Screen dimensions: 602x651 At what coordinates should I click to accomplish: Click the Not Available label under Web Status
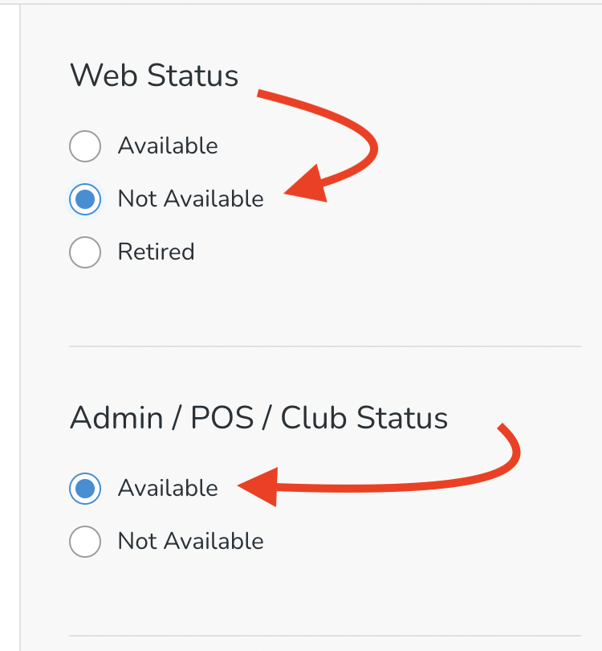click(190, 199)
